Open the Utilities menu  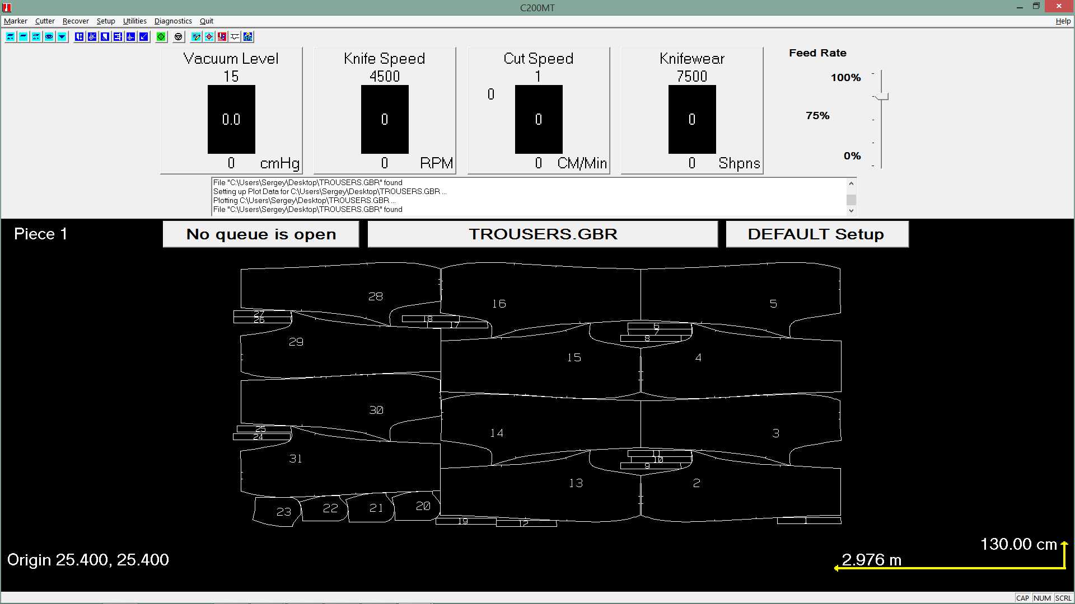pos(134,21)
